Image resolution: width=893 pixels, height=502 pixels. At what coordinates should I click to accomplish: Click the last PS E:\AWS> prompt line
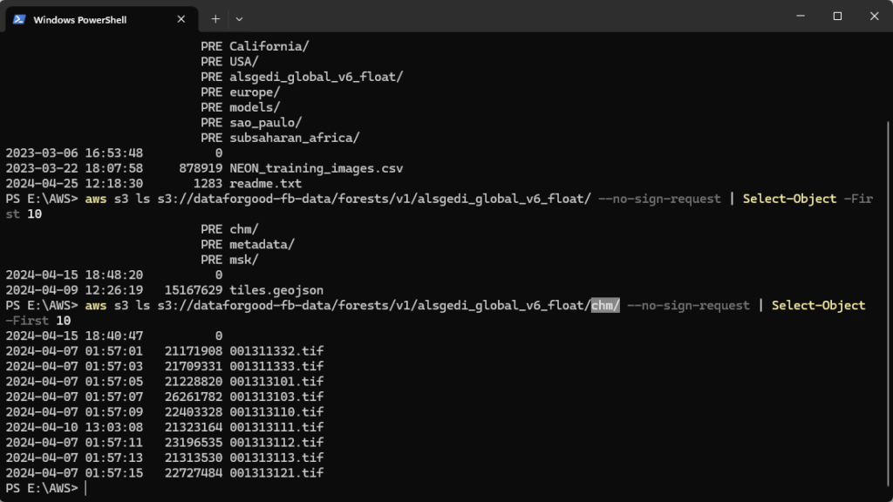tap(44, 488)
